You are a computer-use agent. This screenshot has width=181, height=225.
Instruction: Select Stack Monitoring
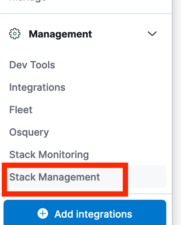[49, 155]
